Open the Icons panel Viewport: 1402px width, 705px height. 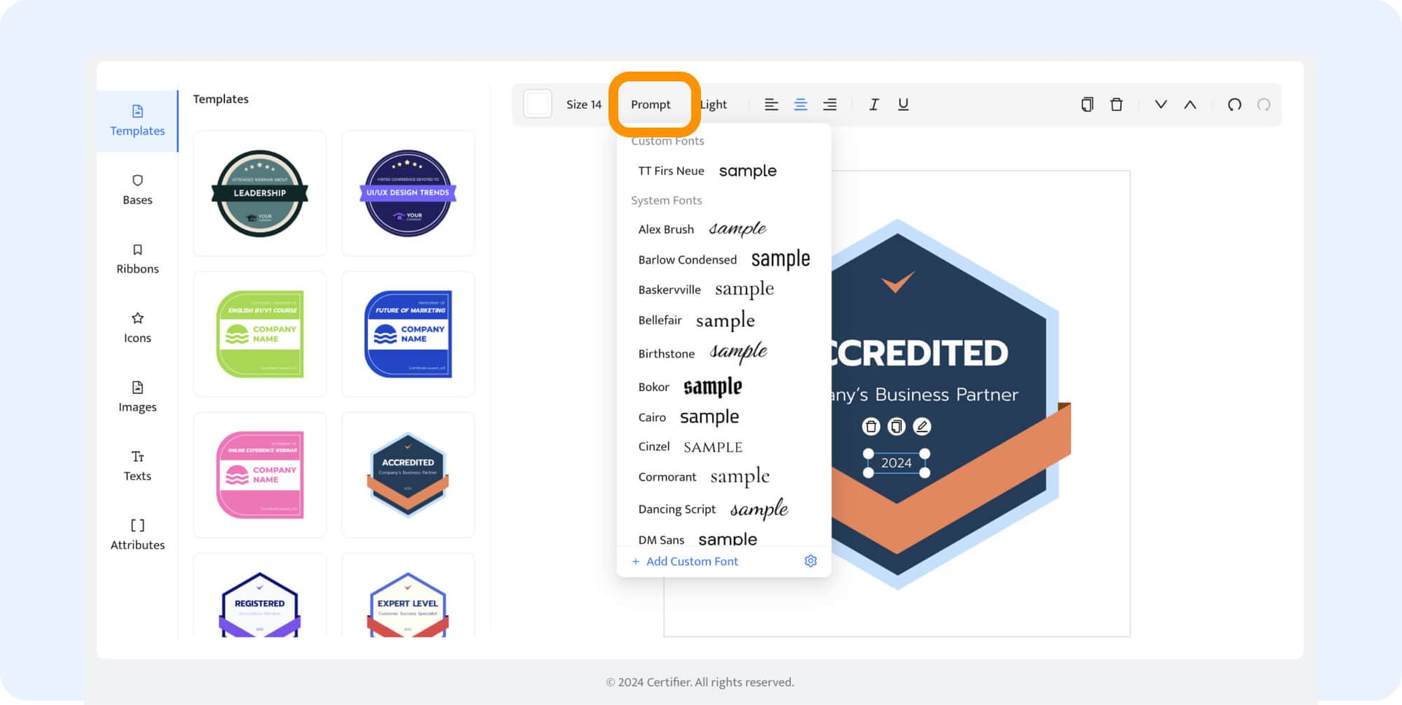coord(137,328)
